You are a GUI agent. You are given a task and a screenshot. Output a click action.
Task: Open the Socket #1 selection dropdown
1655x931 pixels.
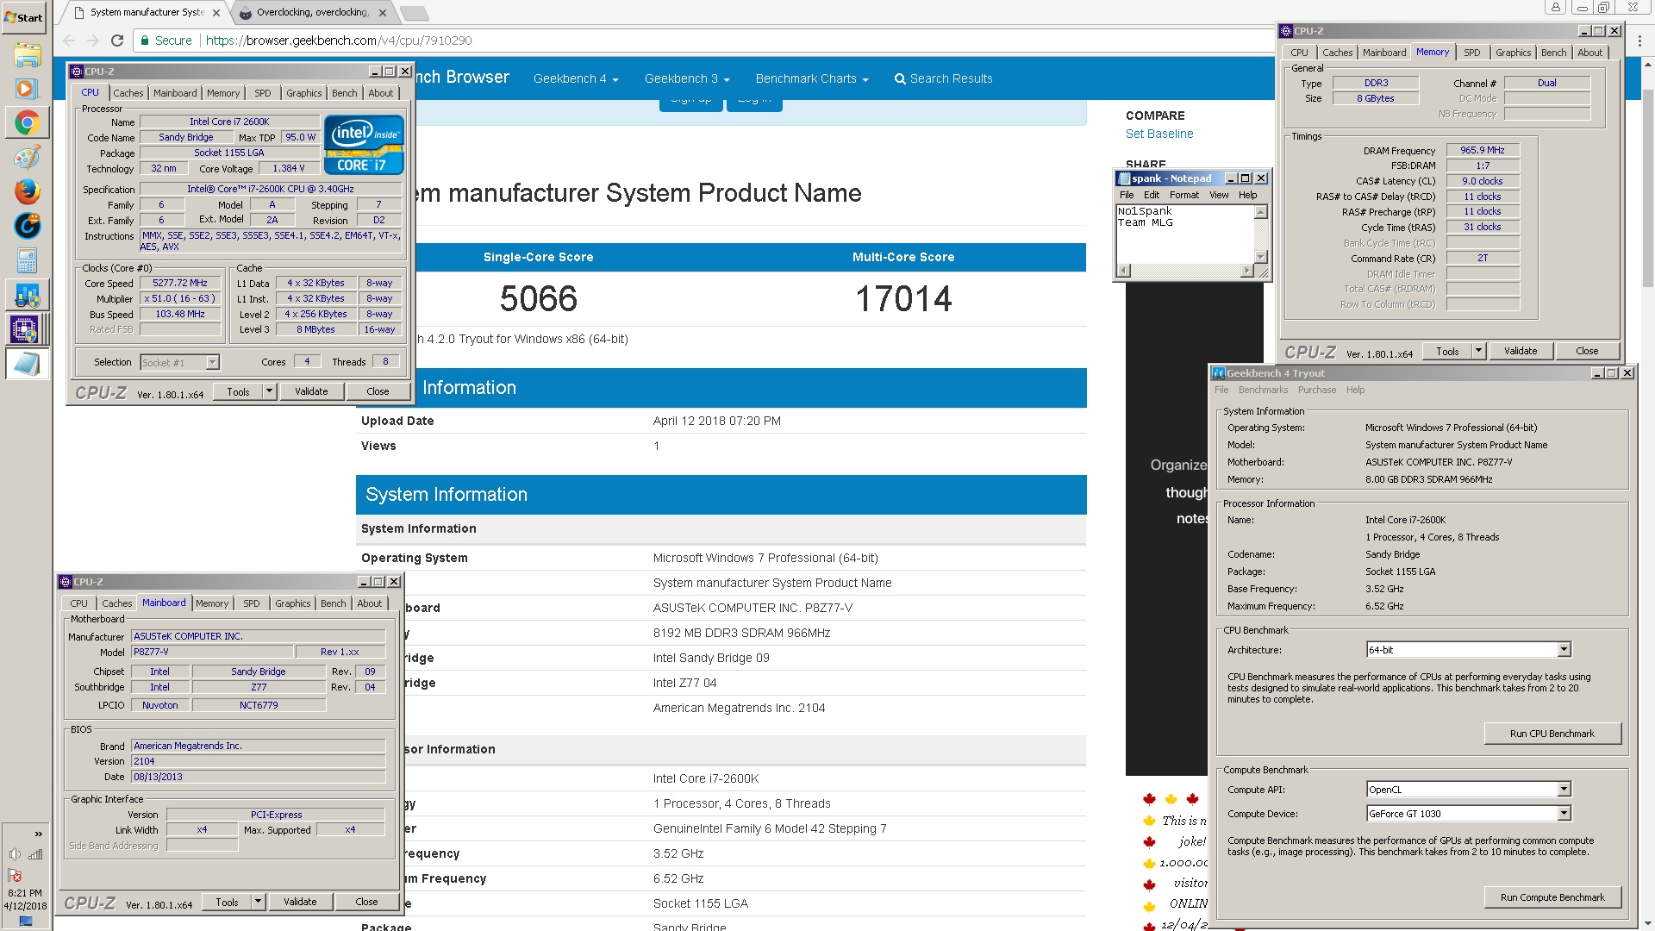179,363
